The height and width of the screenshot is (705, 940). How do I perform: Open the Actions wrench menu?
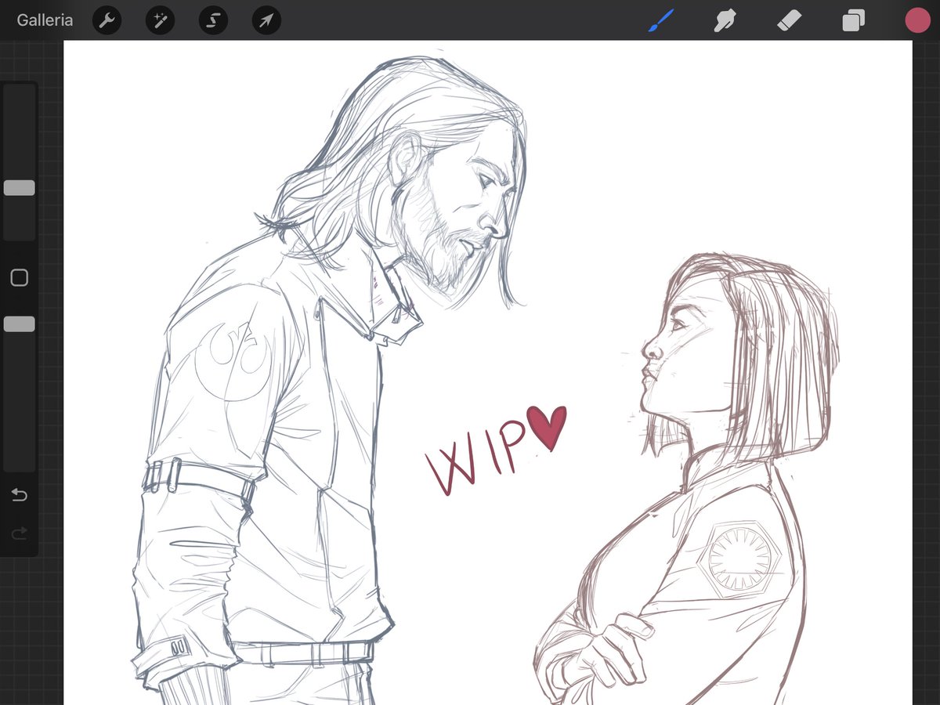[x=107, y=20]
